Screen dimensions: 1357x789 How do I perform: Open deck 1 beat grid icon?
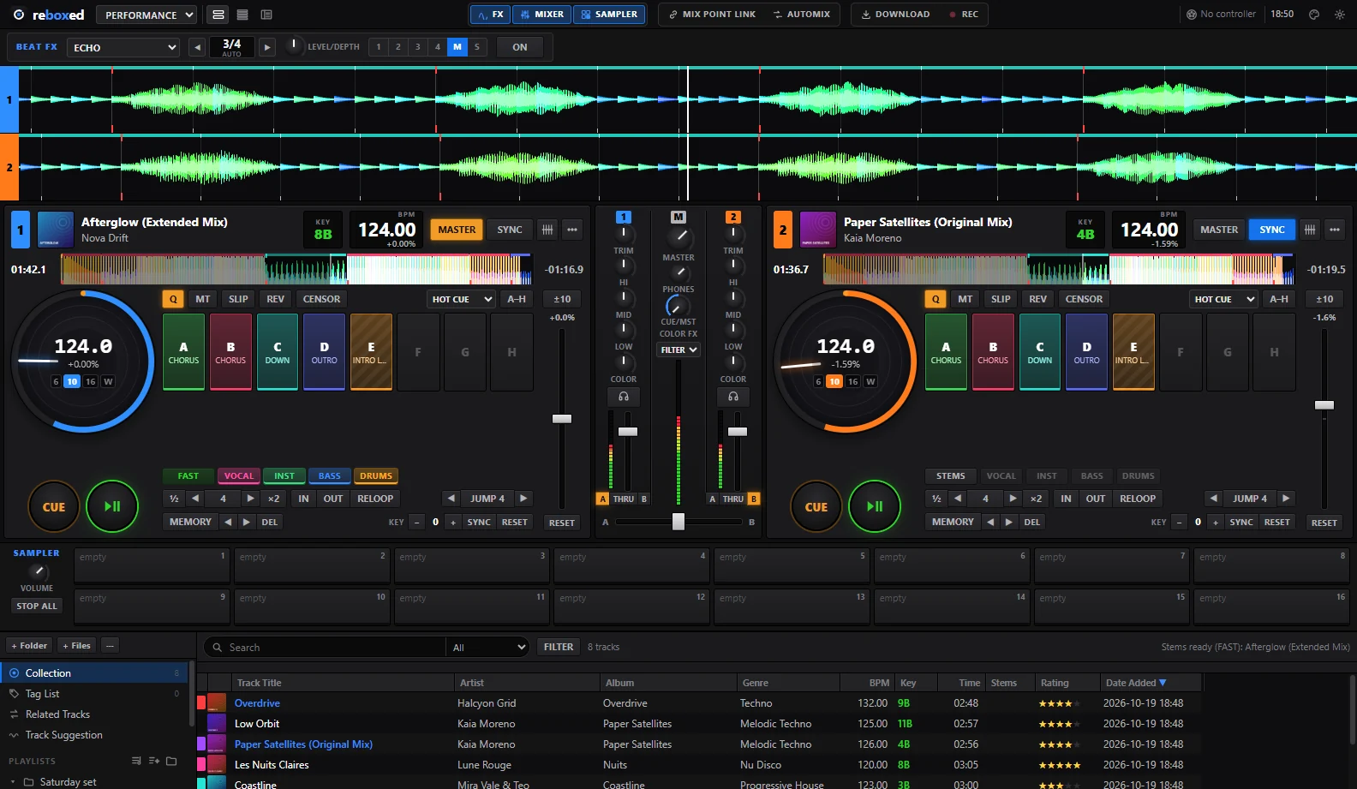[x=547, y=230]
